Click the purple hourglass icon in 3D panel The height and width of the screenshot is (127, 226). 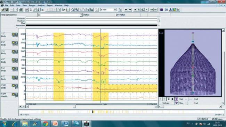click(x=176, y=99)
